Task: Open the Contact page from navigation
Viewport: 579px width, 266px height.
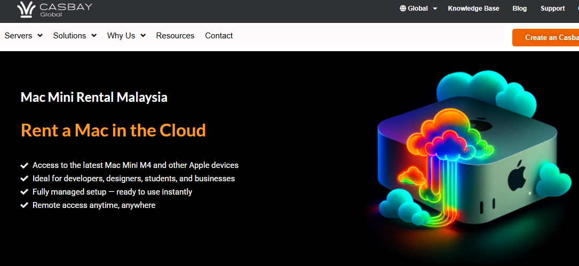Action: (219, 36)
